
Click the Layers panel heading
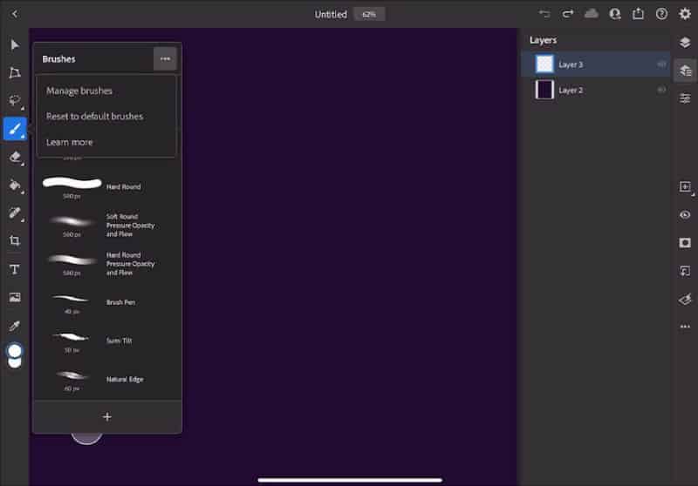543,40
